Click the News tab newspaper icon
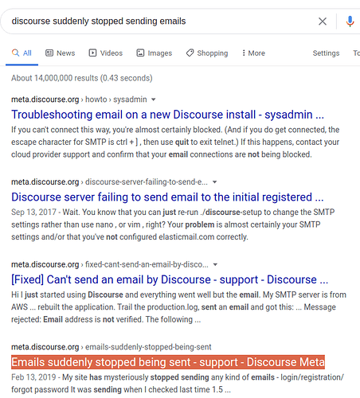This screenshot has height=398, width=360. pos(49,53)
